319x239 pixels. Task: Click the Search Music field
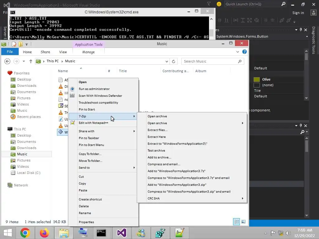212,61
